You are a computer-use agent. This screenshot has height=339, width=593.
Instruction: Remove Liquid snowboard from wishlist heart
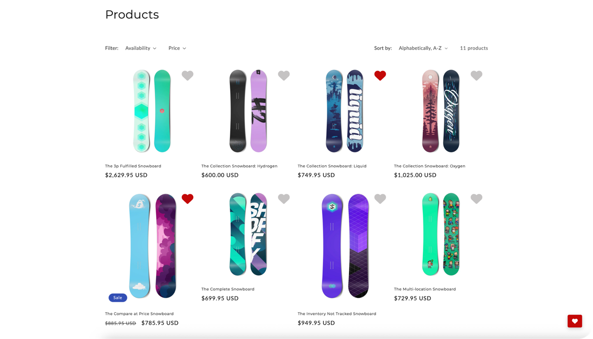coord(380,75)
